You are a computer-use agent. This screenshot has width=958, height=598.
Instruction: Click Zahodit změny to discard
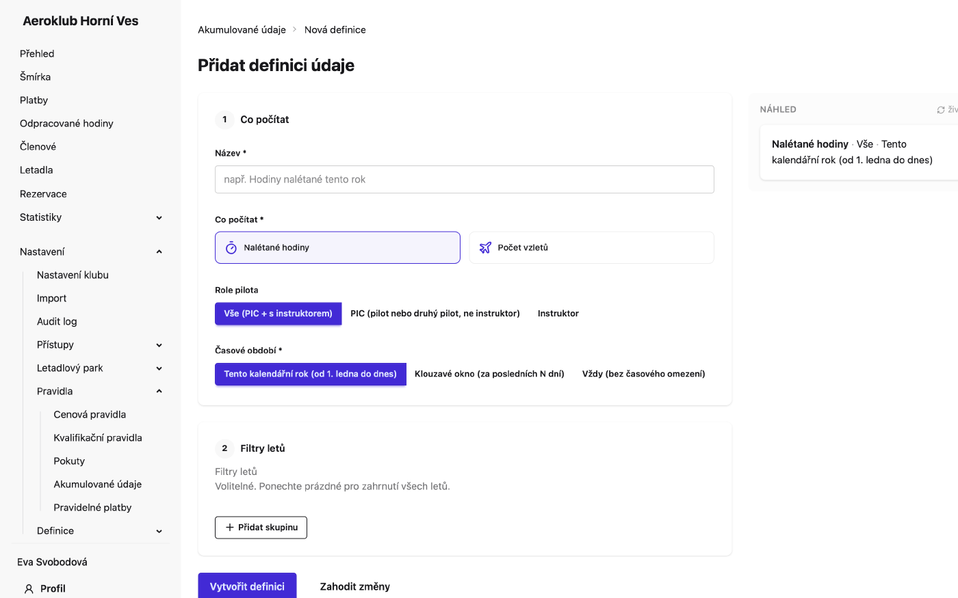(x=355, y=586)
